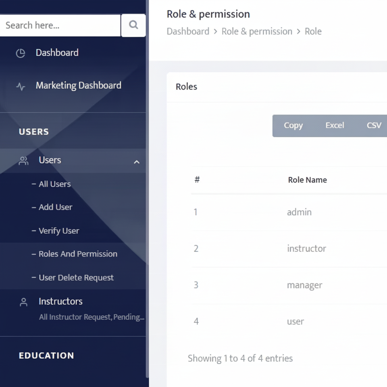Select Verify User in sidebar
Screen dimensions: 387x387
click(x=58, y=231)
